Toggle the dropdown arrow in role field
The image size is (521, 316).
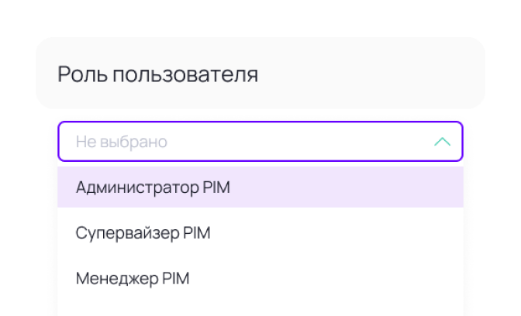pos(442,142)
